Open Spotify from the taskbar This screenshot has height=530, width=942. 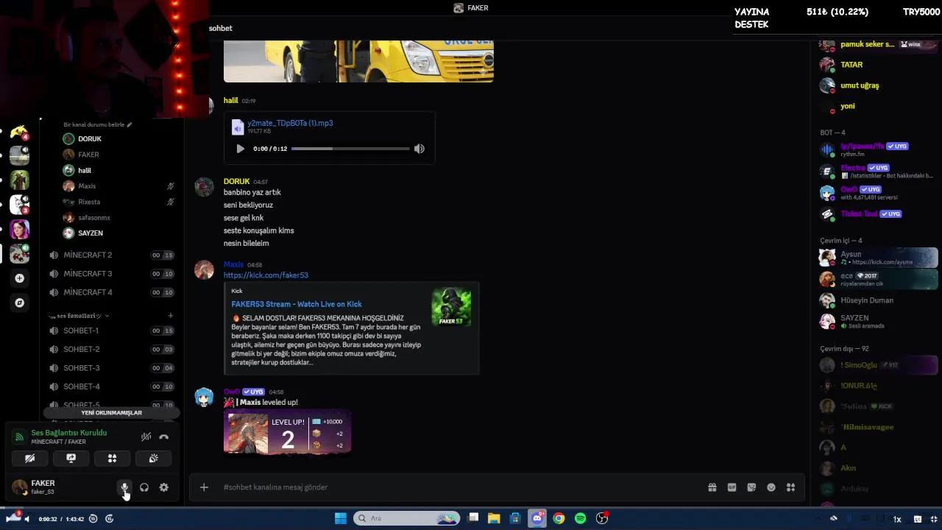pyautogui.click(x=580, y=518)
